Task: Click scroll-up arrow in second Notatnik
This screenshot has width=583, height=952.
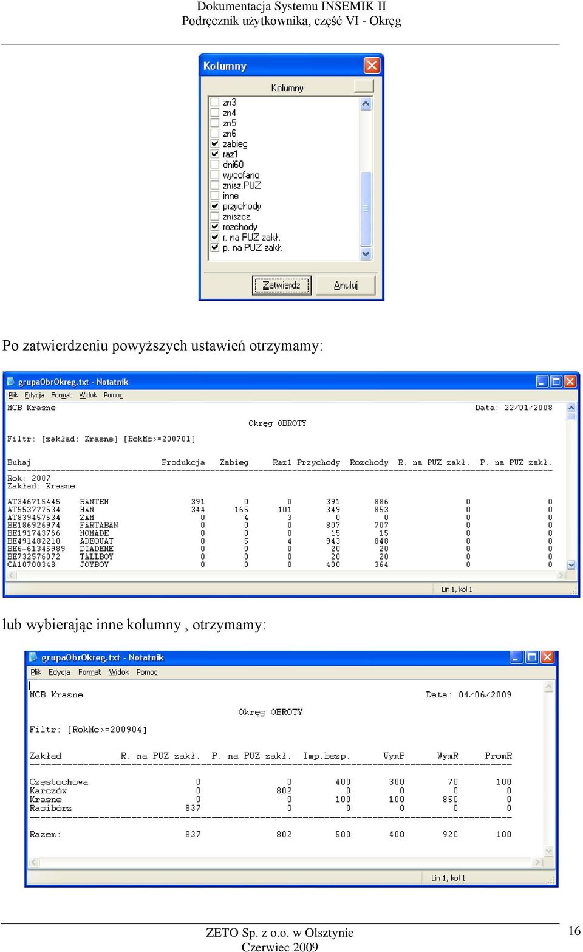Action: (549, 687)
